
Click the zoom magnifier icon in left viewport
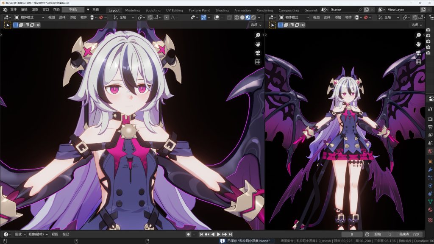coord(258,35)
